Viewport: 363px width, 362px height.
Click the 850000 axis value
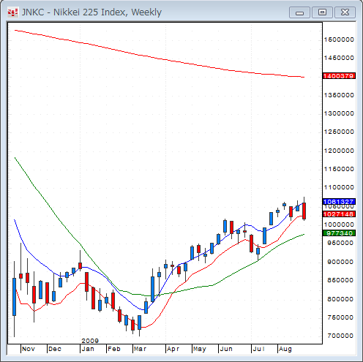pos(340,280)
